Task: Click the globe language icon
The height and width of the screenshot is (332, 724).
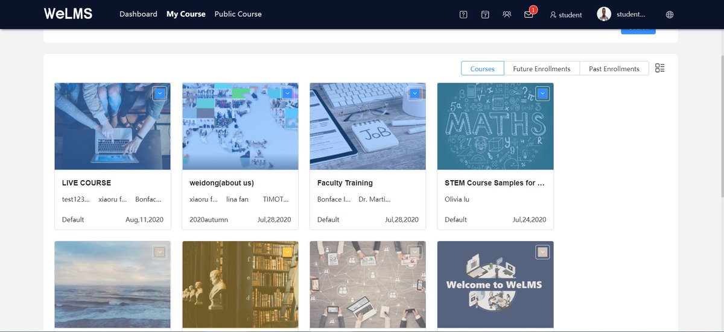Action: pyautogui.click(x=670, y=14)
